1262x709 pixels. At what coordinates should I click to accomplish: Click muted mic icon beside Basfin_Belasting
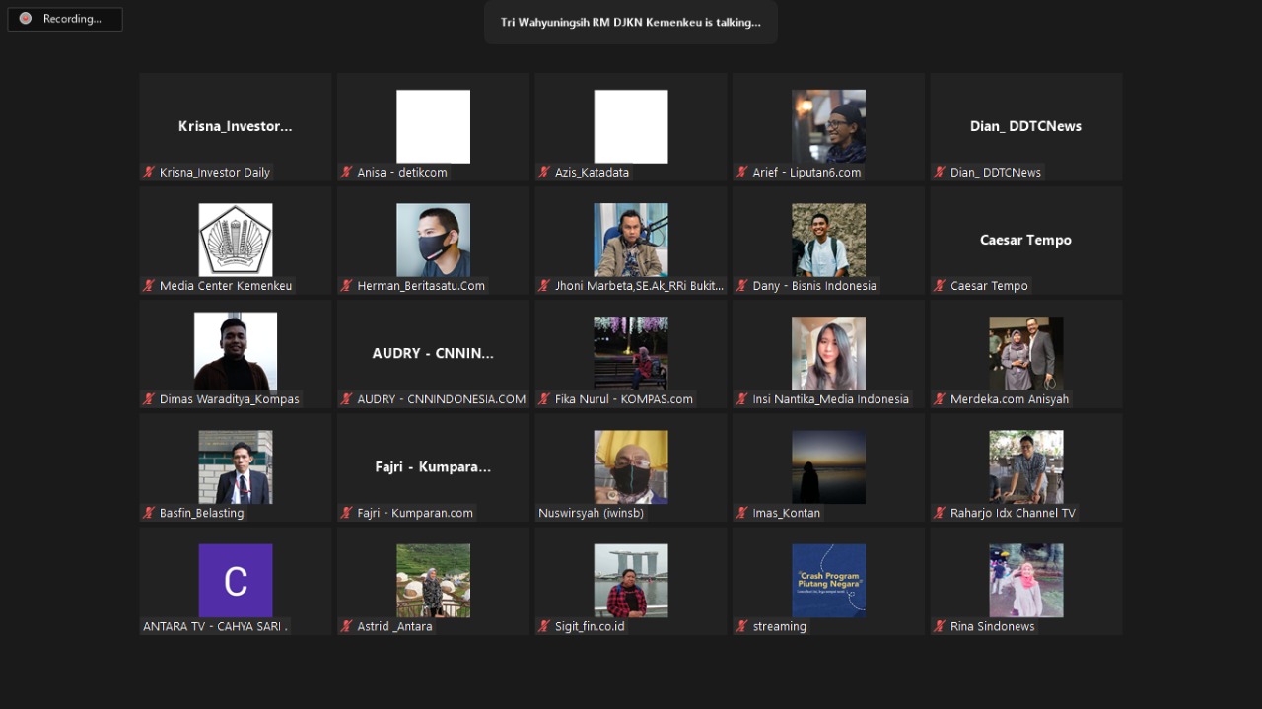(150, 513)
